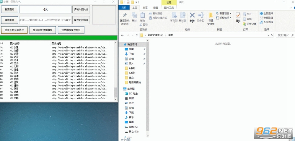This screenshot has width=295, height=141.
Task: Click the Move to icon
Action: 174,15
